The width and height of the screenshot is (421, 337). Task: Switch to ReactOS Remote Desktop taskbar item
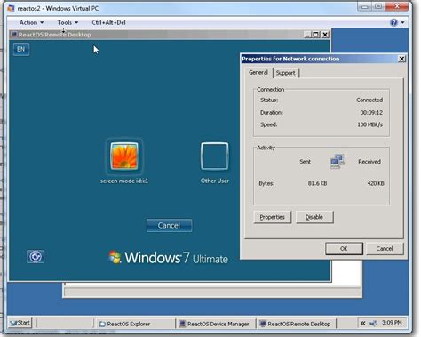[297, 324]
